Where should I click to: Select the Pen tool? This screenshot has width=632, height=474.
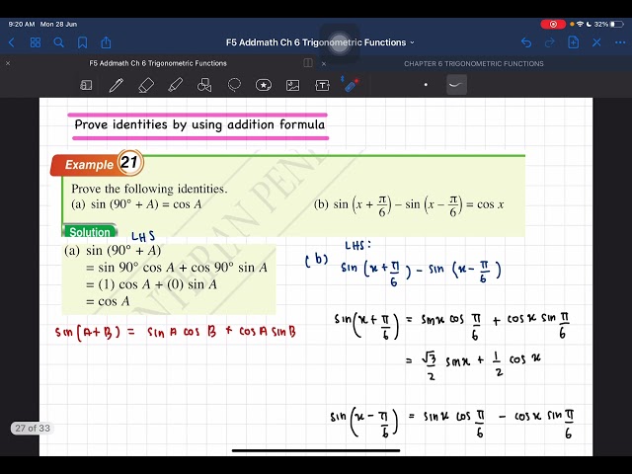pyautogui.click(x=117, y=85)
